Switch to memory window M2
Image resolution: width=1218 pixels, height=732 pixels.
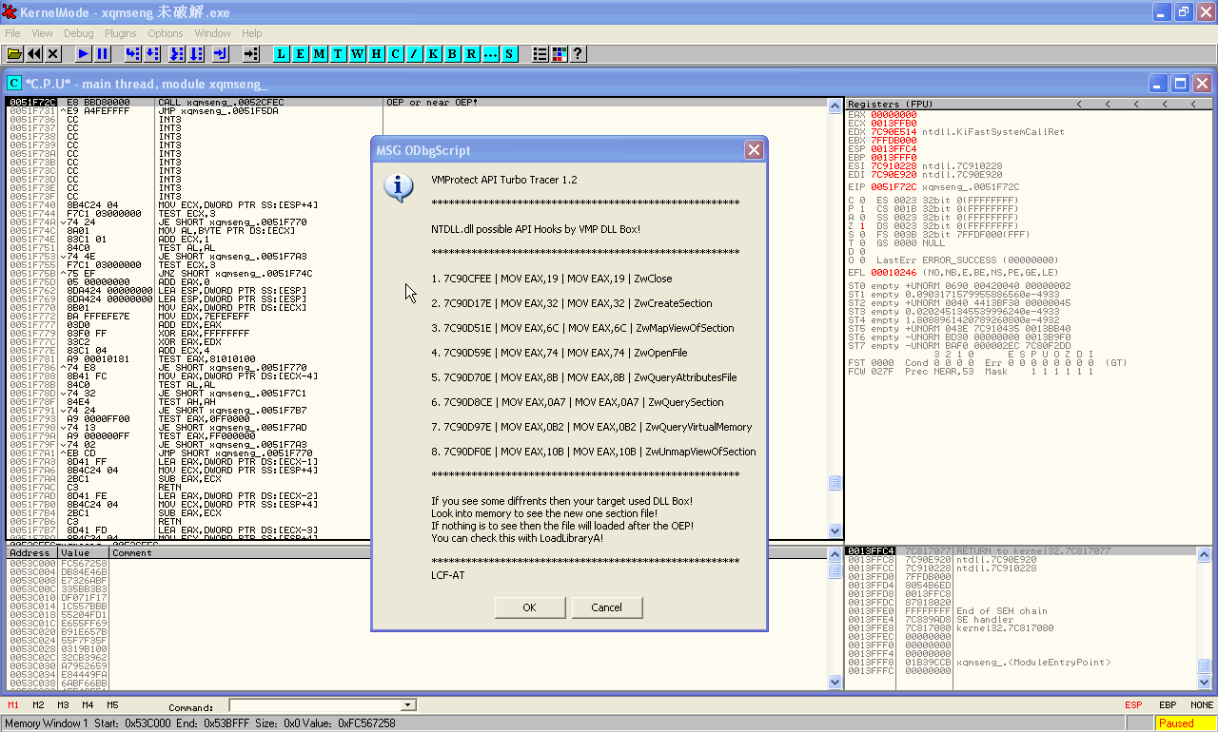pyautogui.click(x=38, y=705)
